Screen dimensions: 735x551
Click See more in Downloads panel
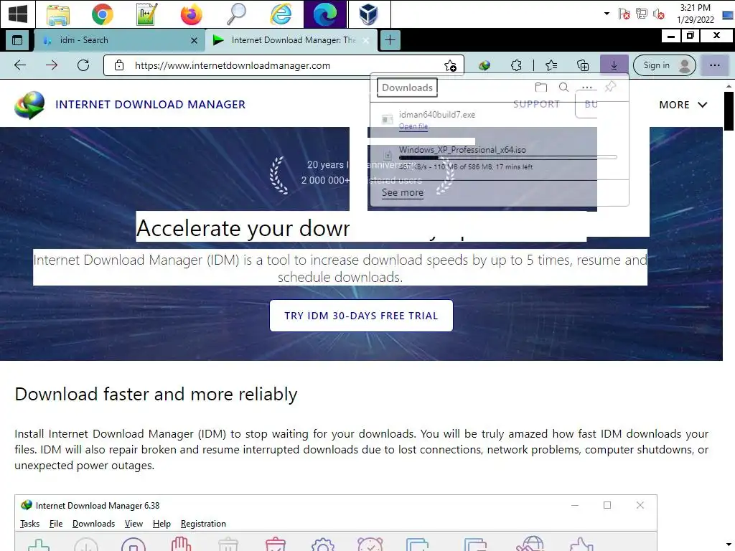[x=402, y=192]
